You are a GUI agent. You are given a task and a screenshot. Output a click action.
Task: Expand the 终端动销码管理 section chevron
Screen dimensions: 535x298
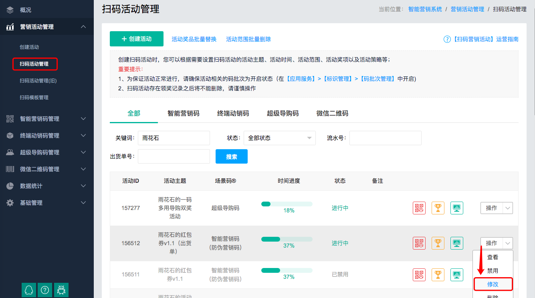click(83, 136)
